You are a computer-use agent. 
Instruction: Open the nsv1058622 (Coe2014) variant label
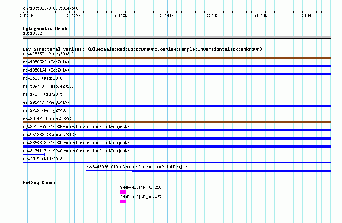coord(46,62)
